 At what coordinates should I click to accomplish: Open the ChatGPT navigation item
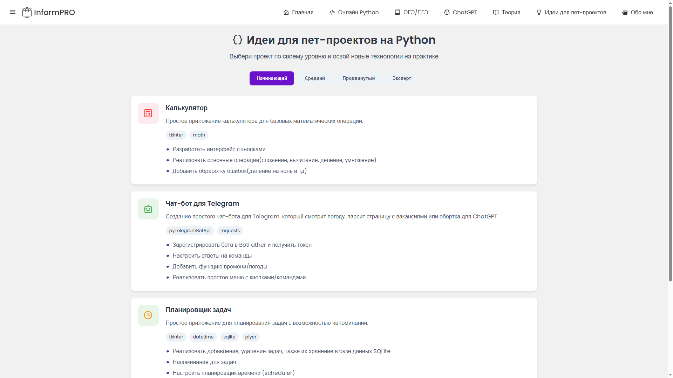[461, 12]
